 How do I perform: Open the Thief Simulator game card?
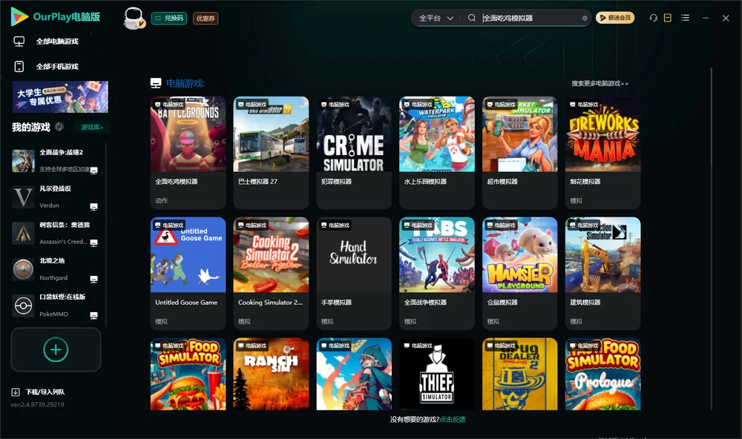pyautogui.click(x=437, y=374)
